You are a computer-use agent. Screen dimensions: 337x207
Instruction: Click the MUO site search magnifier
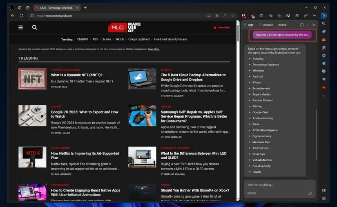34,27
